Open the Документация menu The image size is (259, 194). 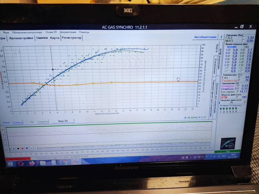pos(68,32)
